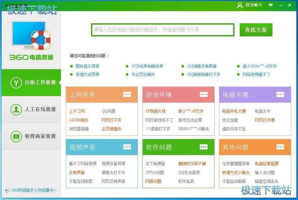Select Office问题 item
Viewport: 298px width, 200px height.
[x=155, y=172]
